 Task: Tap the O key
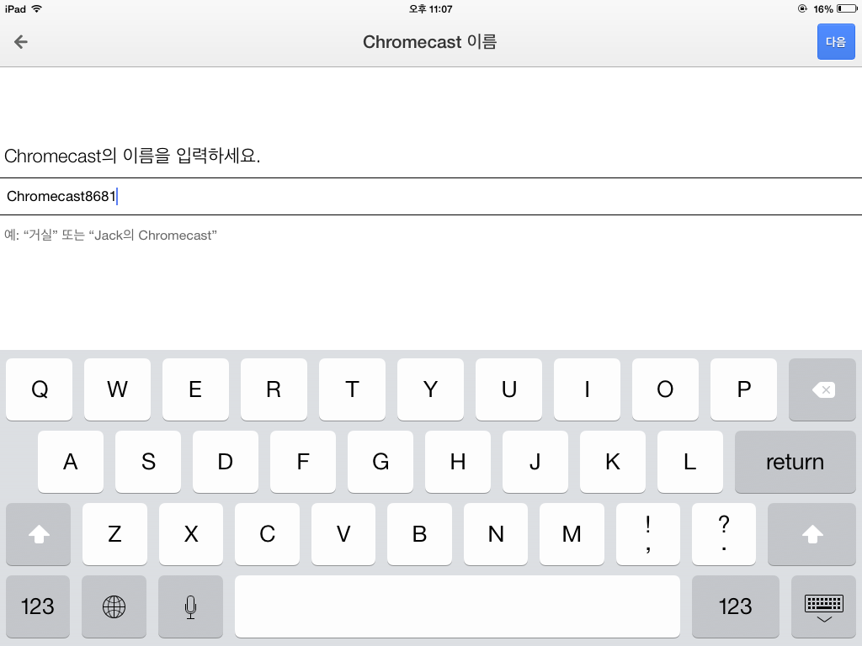[x=665, y=389]
